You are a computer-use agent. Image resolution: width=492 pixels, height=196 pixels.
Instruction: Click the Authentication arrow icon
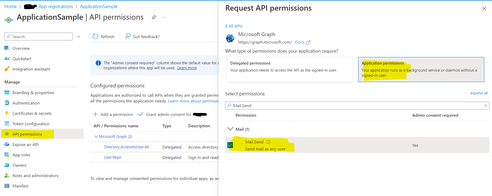[7, 103]
